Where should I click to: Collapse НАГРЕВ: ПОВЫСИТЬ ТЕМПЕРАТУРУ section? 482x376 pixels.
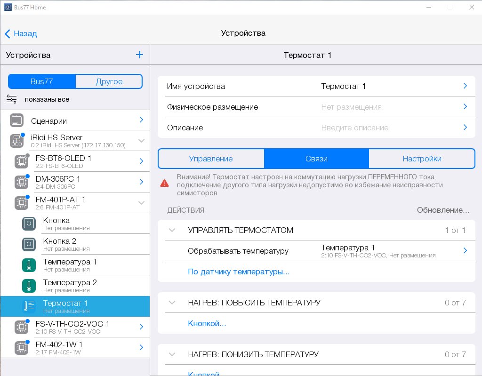tap(172, 303)
